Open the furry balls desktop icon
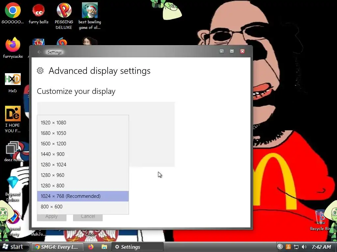The height and width of the screenshot is (252, 337). pos(39,13)
